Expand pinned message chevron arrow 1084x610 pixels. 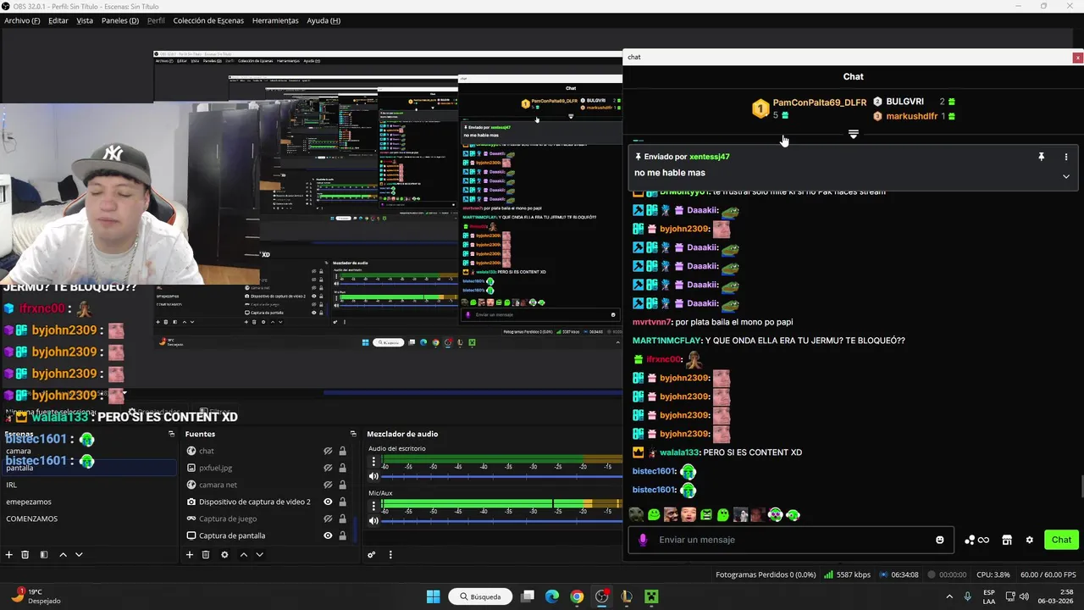pyautogui.click(x=1066, y=176)
